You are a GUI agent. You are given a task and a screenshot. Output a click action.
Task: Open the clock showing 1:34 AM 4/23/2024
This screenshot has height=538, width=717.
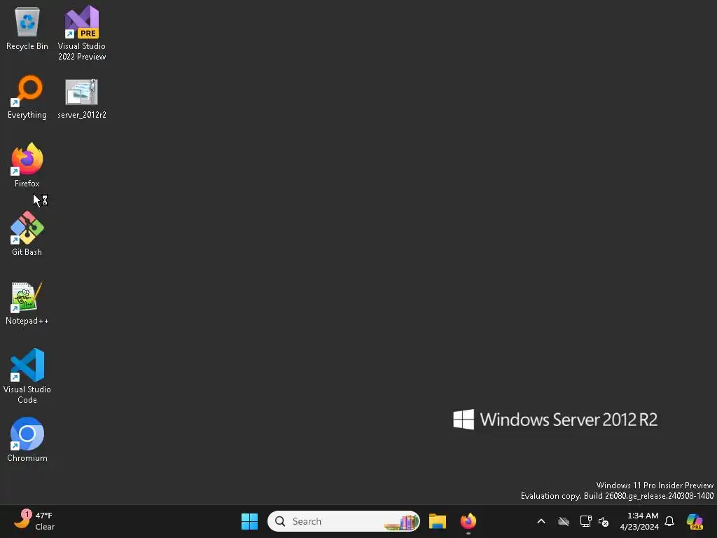639,521
